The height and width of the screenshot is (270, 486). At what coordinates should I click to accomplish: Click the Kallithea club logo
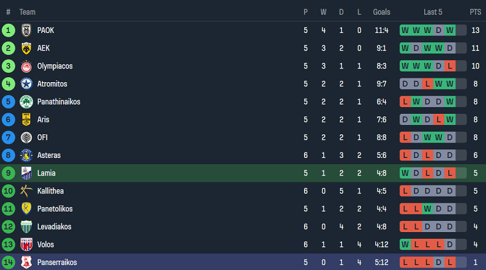26,191
